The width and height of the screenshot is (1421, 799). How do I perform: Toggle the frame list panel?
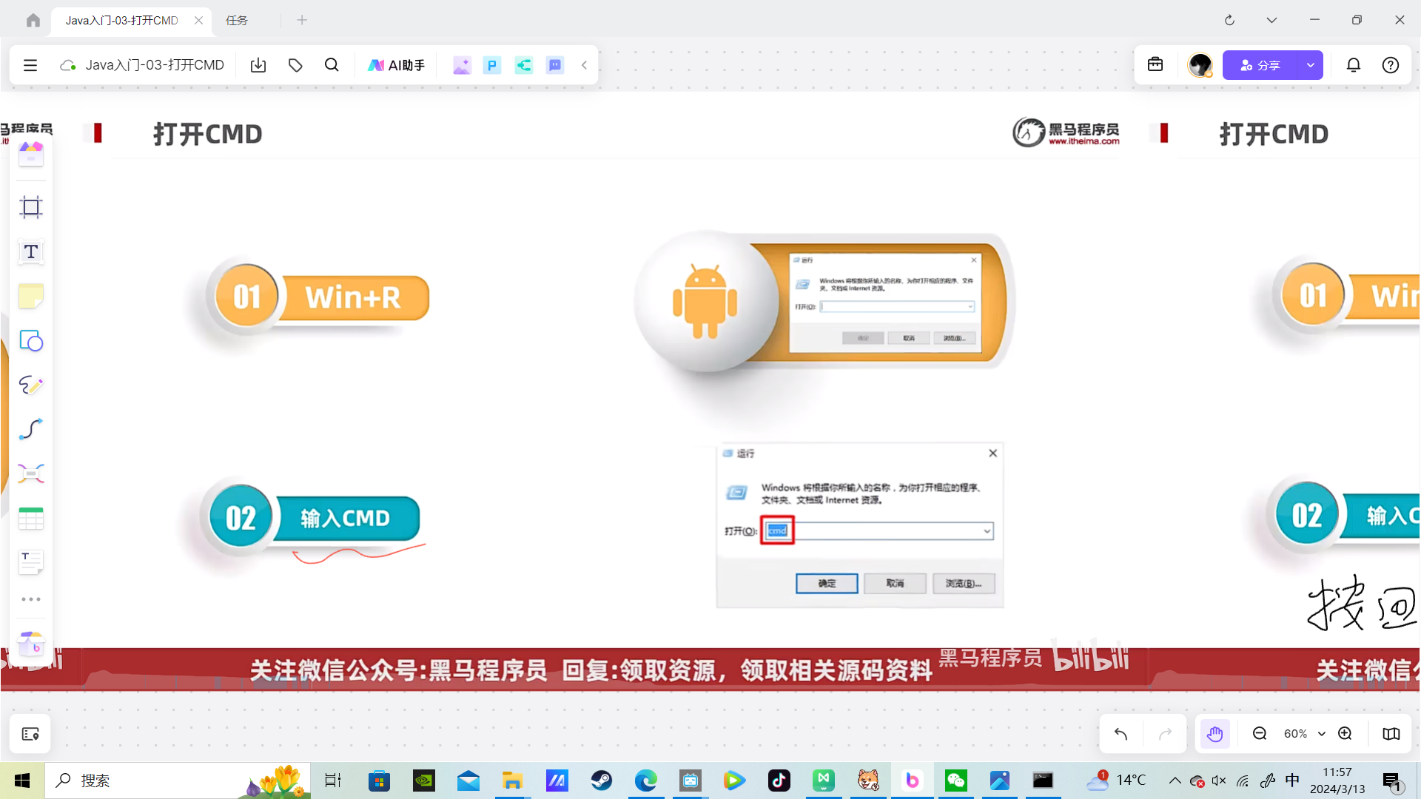30,734
